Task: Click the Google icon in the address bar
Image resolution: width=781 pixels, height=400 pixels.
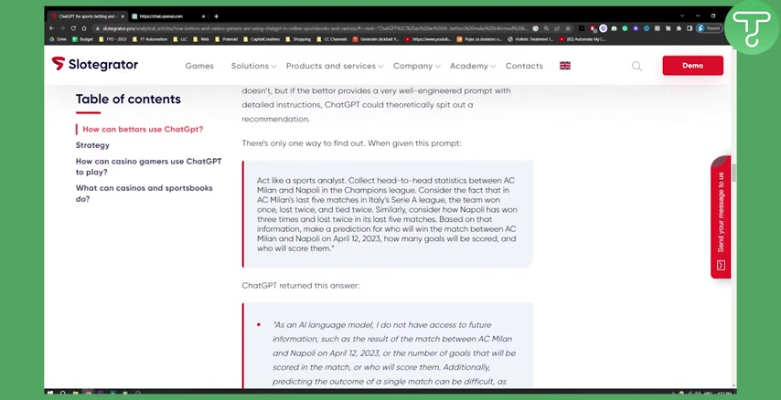Action: [x=535, y=28]
